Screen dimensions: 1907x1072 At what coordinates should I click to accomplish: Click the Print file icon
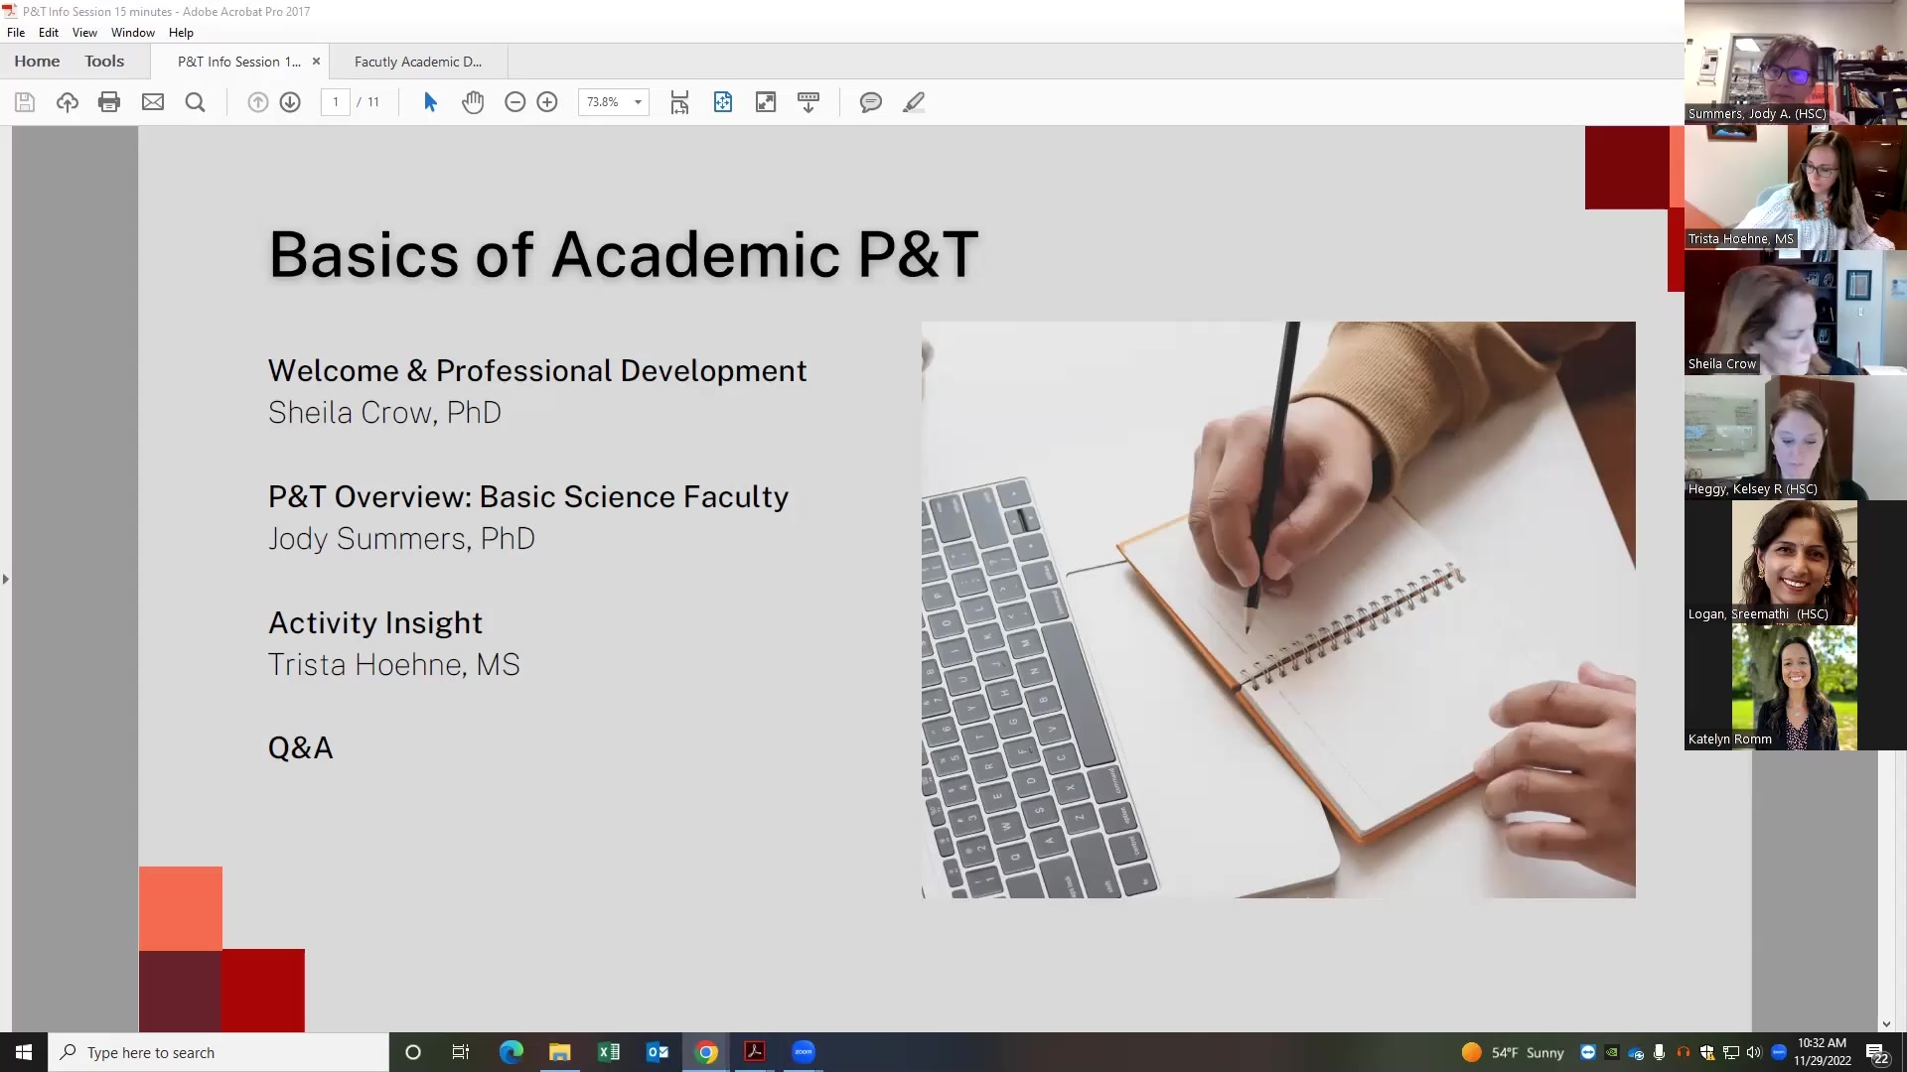click(109, 102)
